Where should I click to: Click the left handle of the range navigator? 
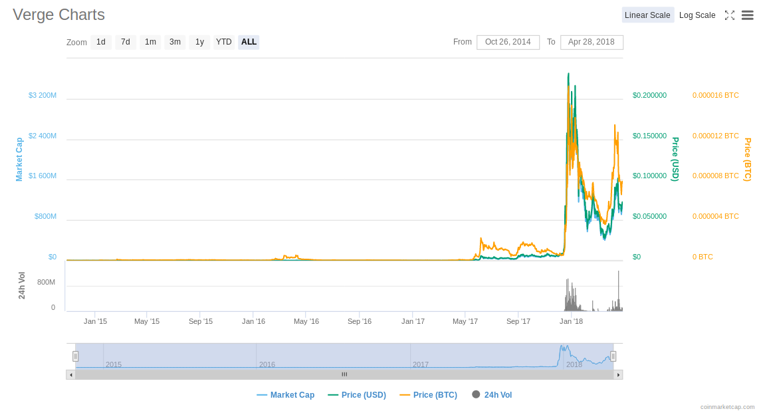[x=76, y=355]
